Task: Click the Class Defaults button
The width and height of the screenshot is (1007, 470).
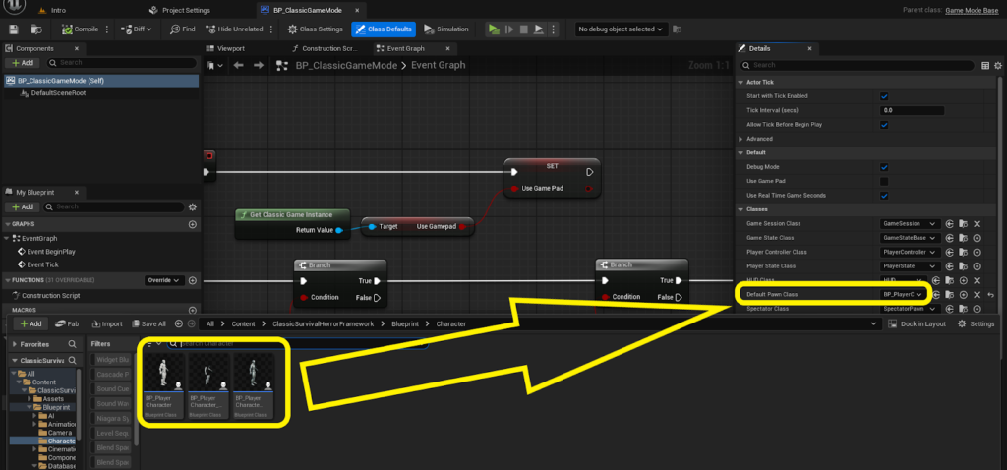Action: pyautogui.click(x=384, y=29)
